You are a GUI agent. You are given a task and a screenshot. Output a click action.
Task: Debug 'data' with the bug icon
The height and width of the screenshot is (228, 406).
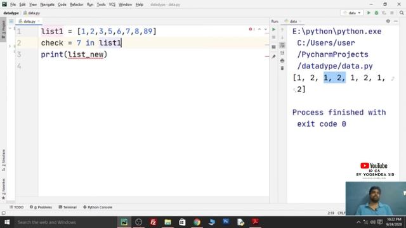(x=376, y=13)
